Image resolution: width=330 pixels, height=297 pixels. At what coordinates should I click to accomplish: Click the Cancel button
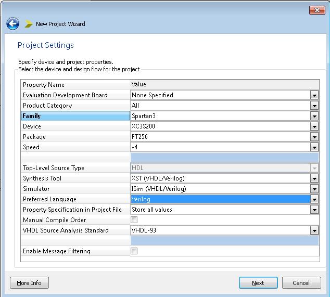click(301, 283)
